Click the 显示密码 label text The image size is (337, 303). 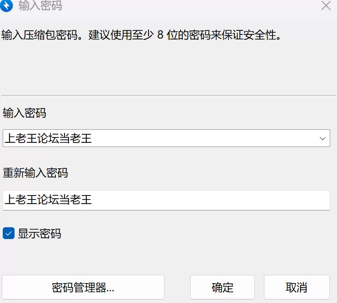40,234
